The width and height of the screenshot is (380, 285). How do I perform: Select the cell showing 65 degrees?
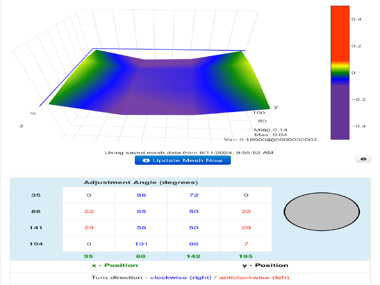pyautogui.click(x=141, y=211)
